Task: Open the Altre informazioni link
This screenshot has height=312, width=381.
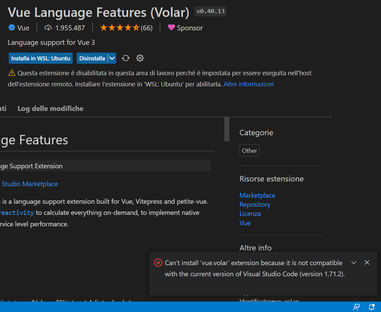Action: (248, 84)
